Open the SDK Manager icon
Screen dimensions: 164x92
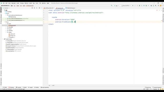point(156,6)
